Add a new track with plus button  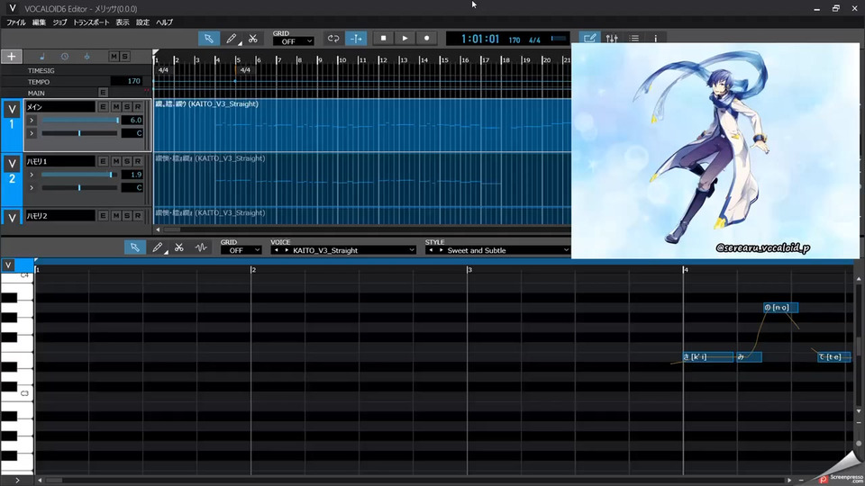tap(11, 56)
